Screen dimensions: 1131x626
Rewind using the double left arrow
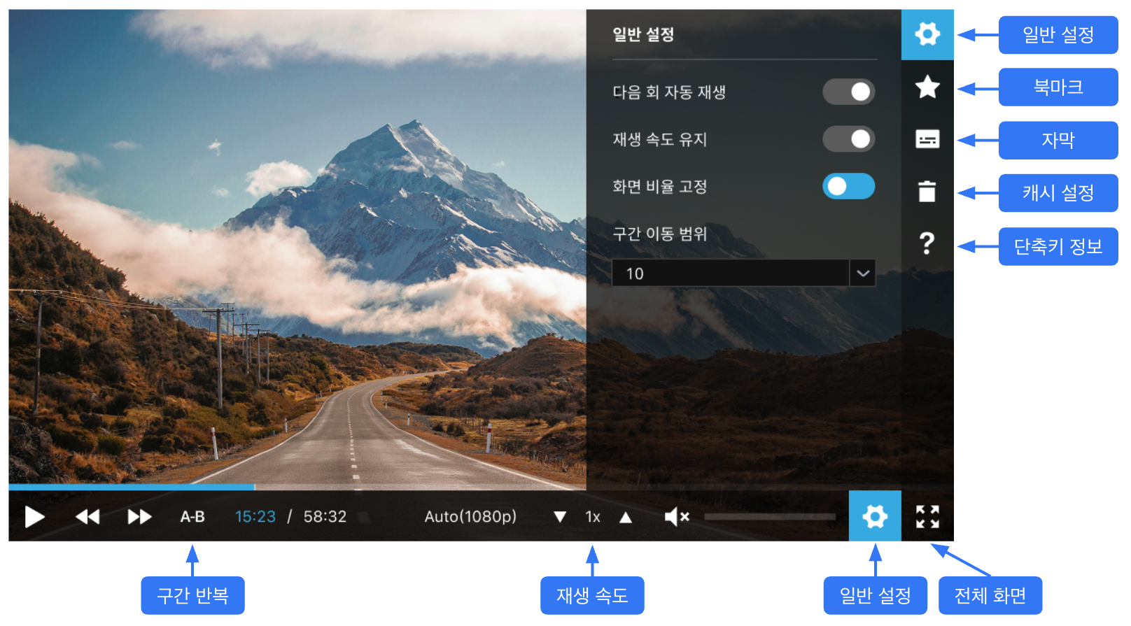pyautogui.click(x=87, y=517)
